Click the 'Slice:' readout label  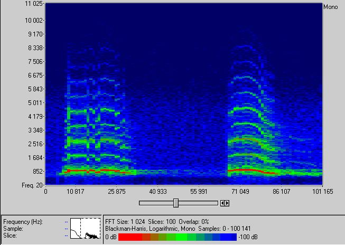point(10,235)
